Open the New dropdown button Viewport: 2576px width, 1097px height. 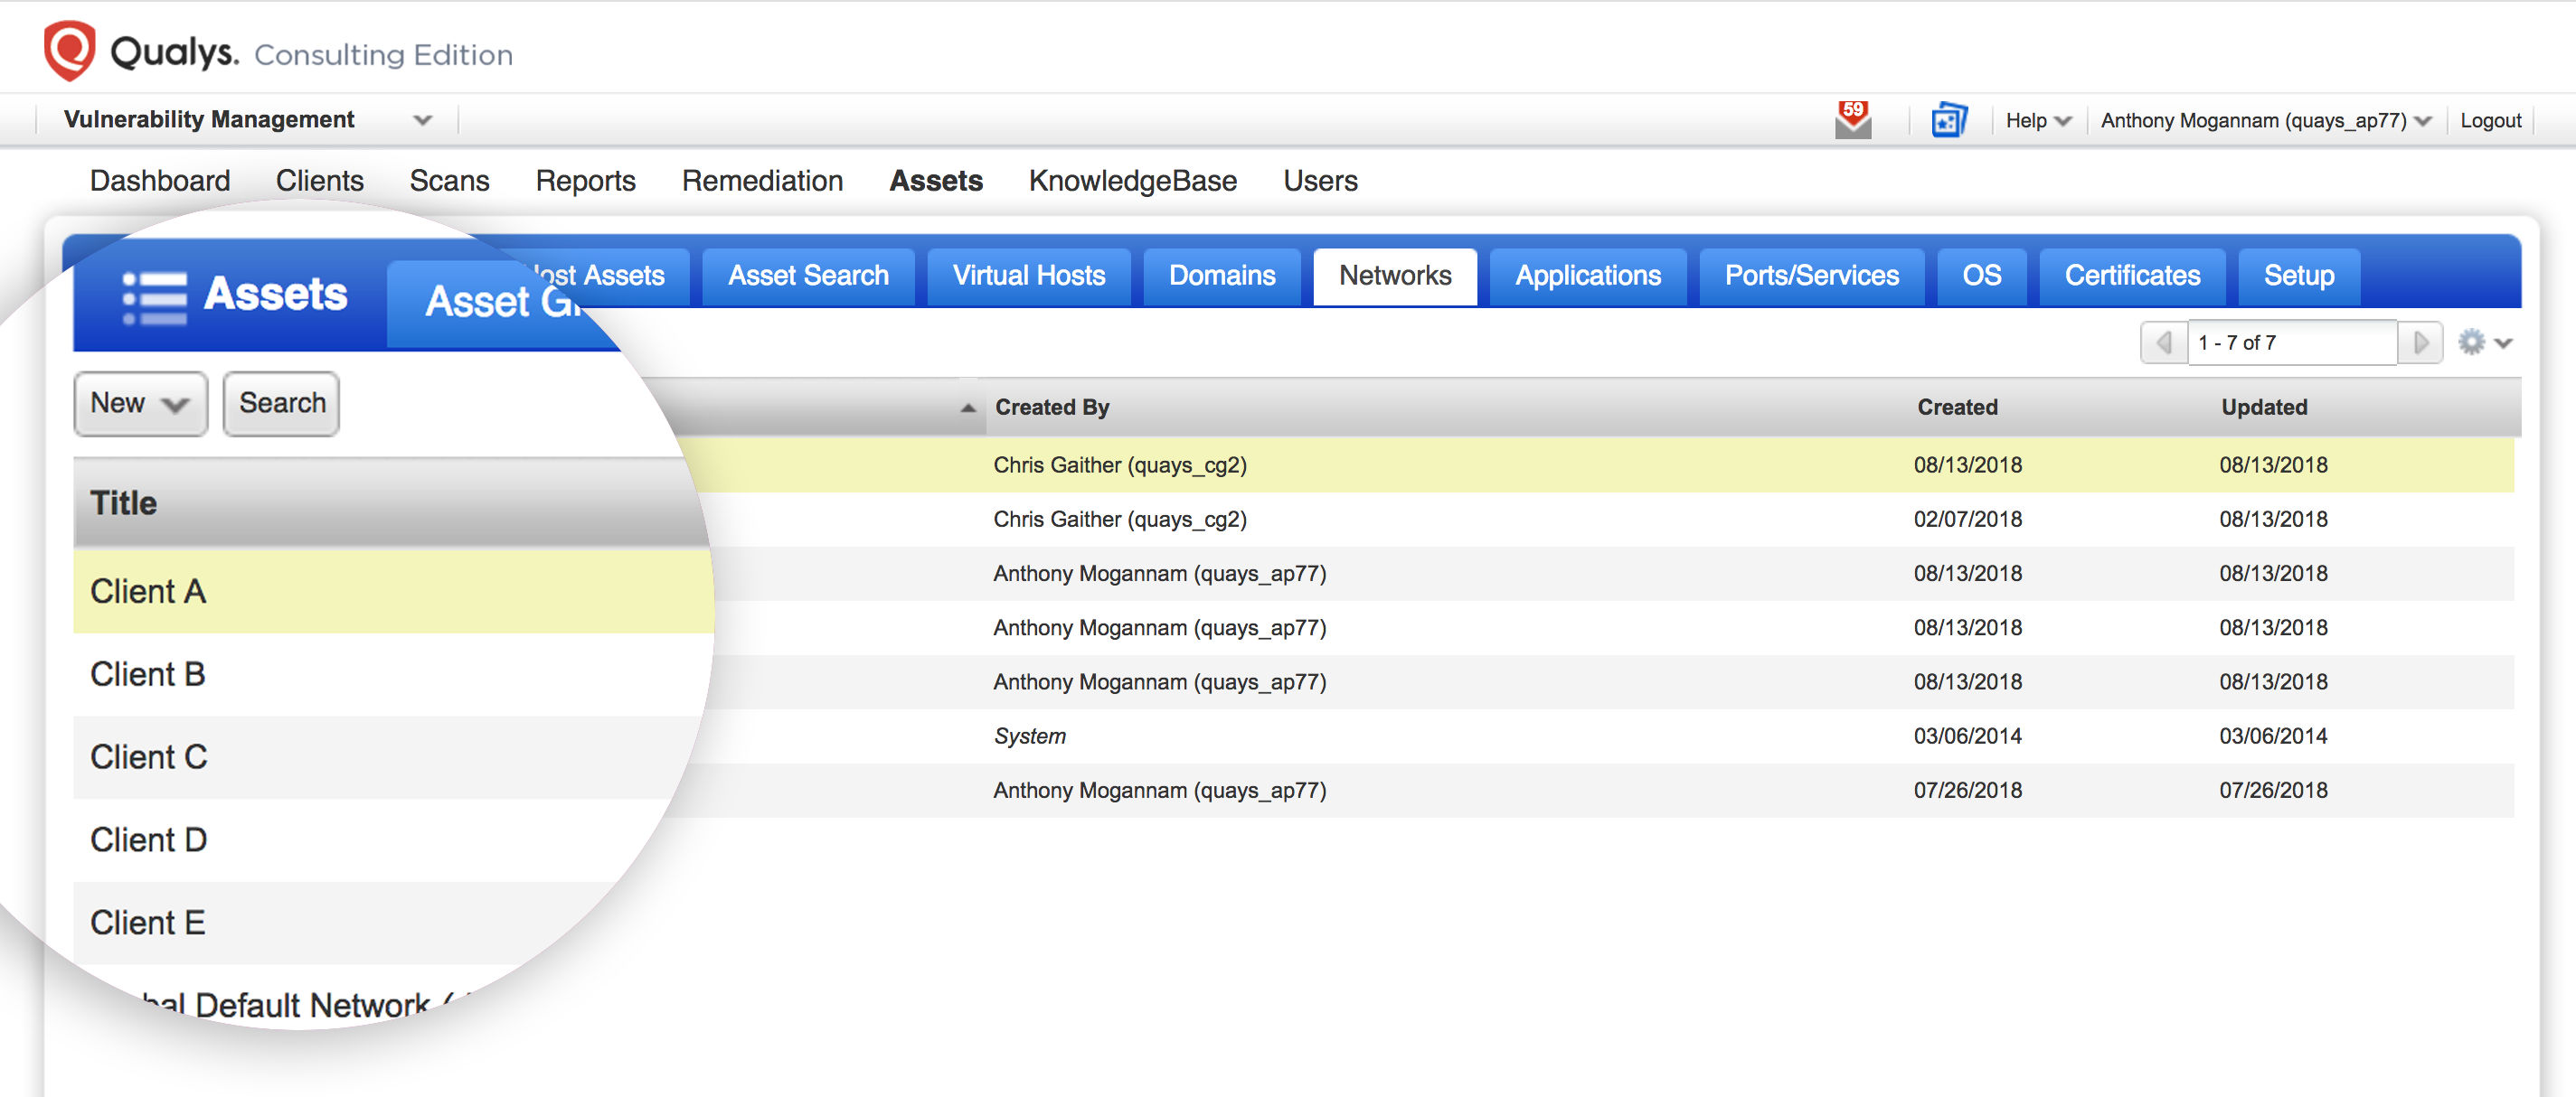click(140, 404)
